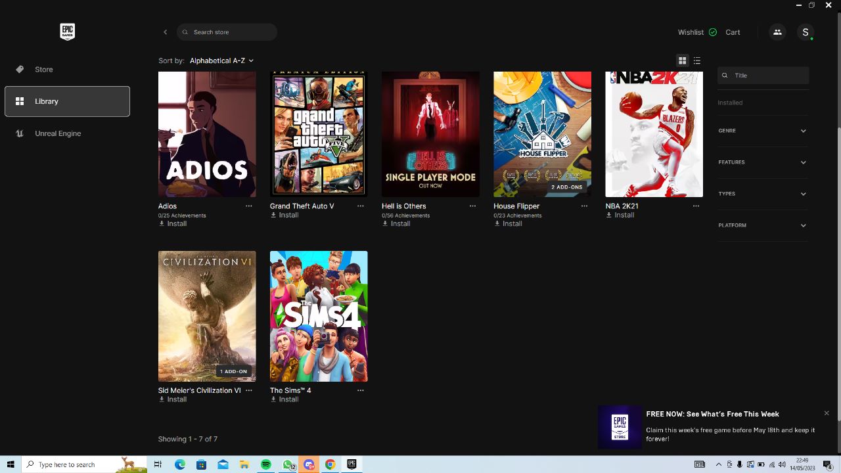Image resolution: width=841 pixels, height=473 pixels.
Task: Open more options for The Sims 4
Action: point(361,390)
